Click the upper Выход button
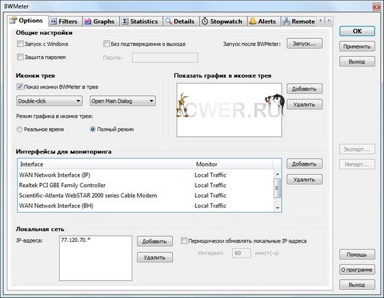 pos(357,62)
